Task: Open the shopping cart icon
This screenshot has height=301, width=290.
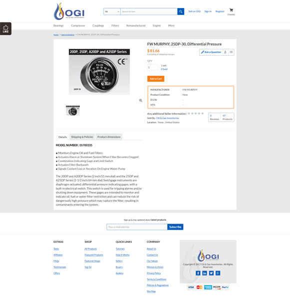Action: [231, 10]
